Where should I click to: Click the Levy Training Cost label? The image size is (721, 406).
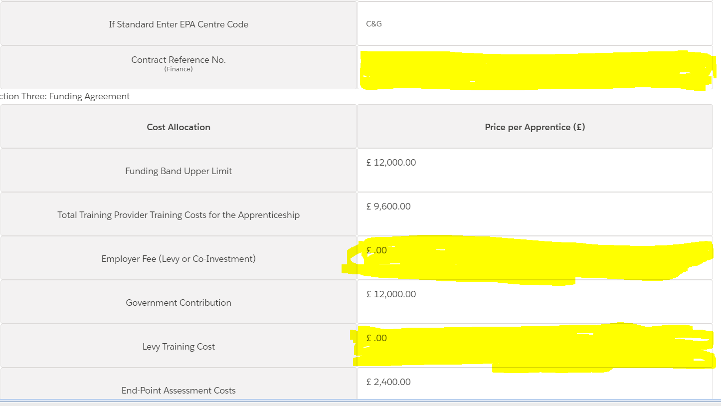coord(179,347)
